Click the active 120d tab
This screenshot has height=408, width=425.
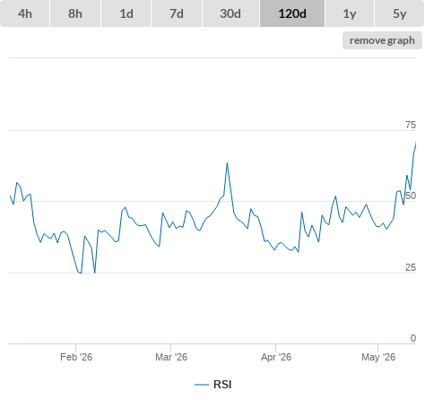click(x=292, y=13)
